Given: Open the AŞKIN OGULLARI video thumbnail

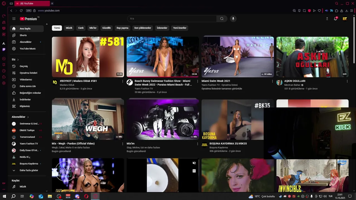Looking at the screenshot, I should pos(312,57).
